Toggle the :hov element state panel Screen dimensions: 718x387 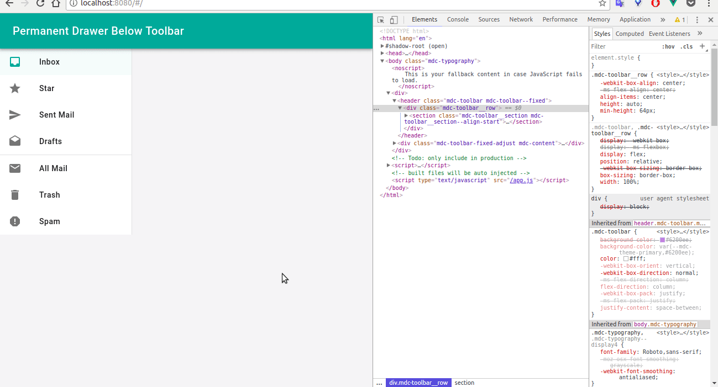668,47
